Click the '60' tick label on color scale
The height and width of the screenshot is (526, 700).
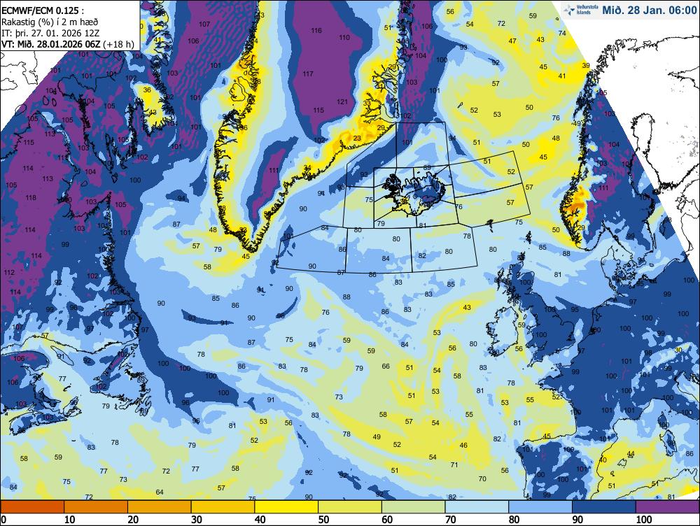(387, 519)
